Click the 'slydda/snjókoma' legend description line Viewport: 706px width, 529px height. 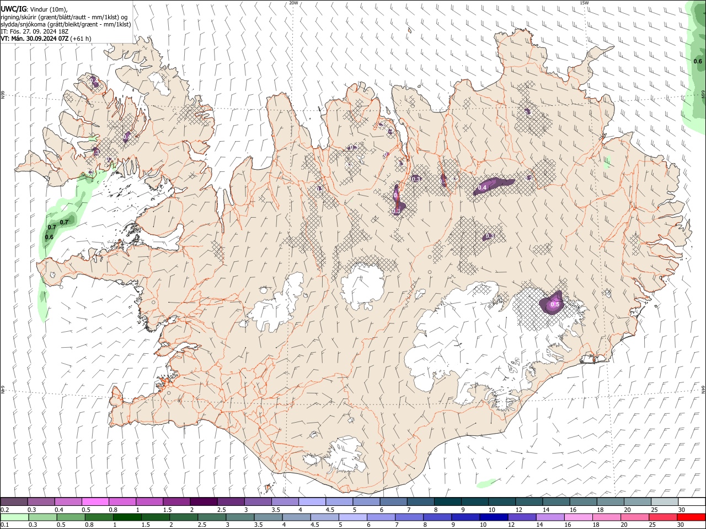coord(66,24)
